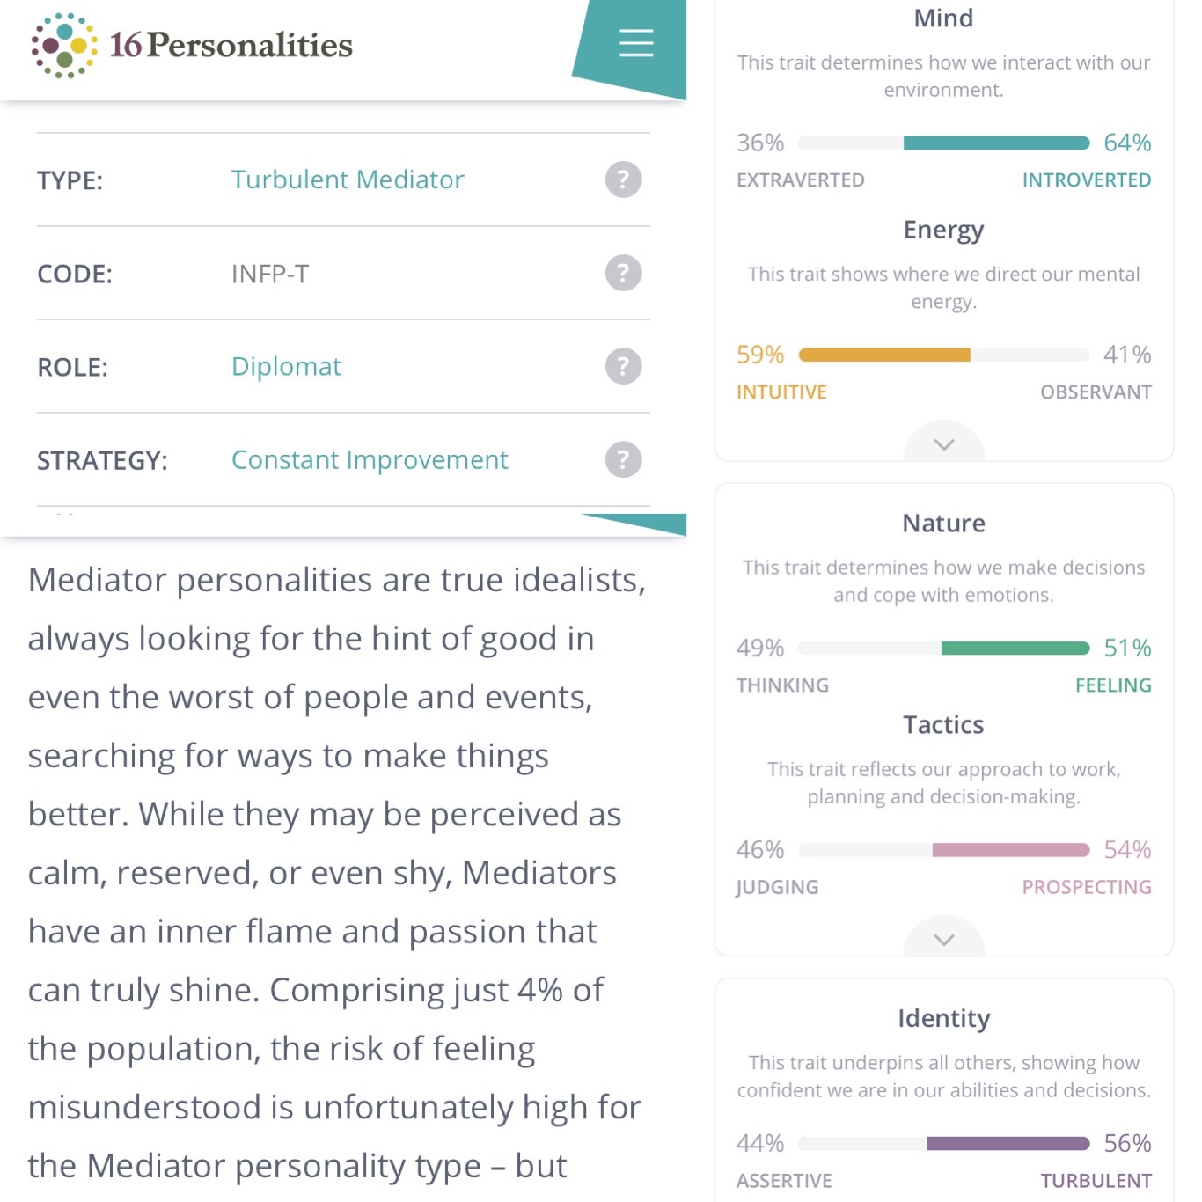Click the Mind trait heading

pyautogui.click(x=943, y=18)
